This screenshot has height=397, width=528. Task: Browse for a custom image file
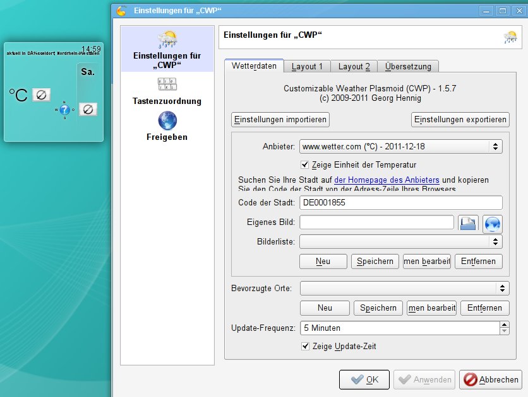(x=468, y=223)
